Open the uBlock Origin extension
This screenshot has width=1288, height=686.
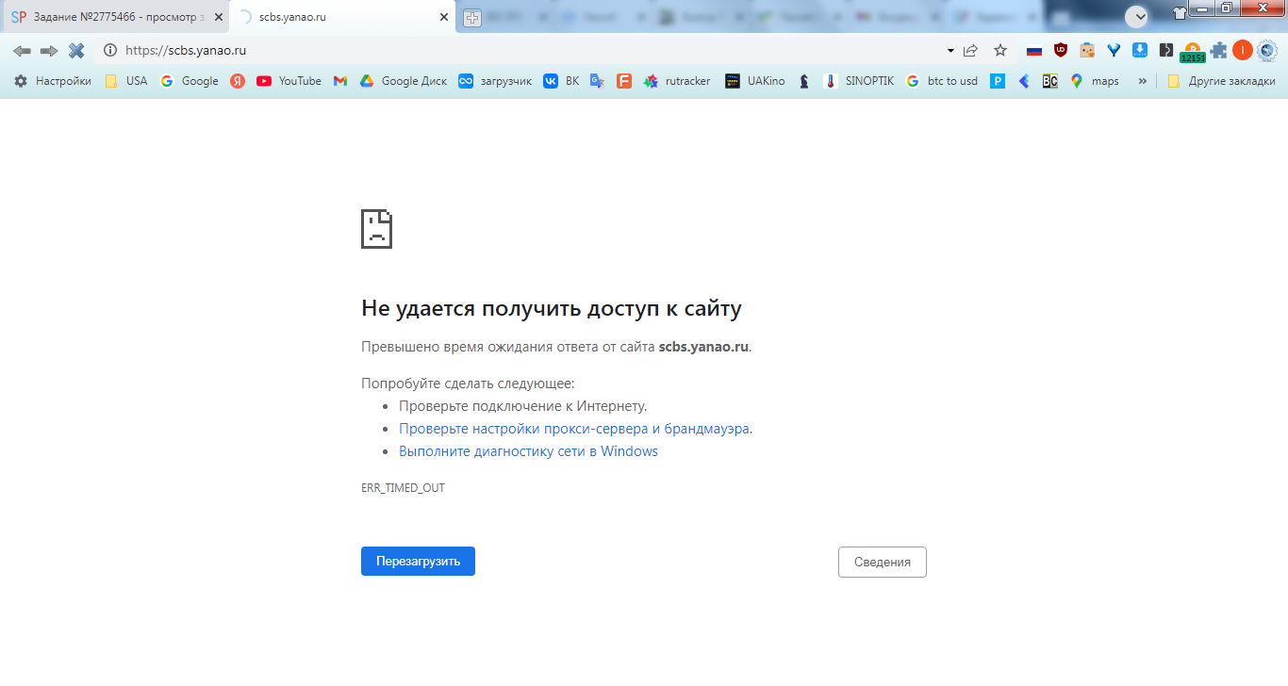tap(1061, 51)
